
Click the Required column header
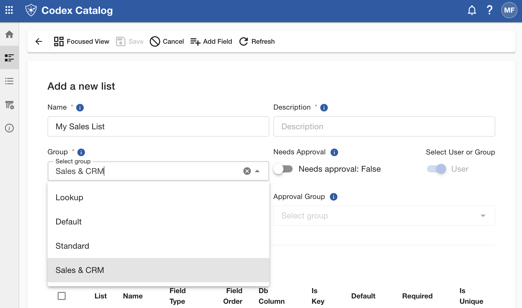pyautogui.click(x=417, y=296)
